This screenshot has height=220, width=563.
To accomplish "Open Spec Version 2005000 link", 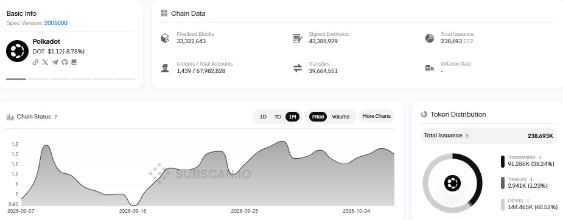I will click(x=55, y=23).
